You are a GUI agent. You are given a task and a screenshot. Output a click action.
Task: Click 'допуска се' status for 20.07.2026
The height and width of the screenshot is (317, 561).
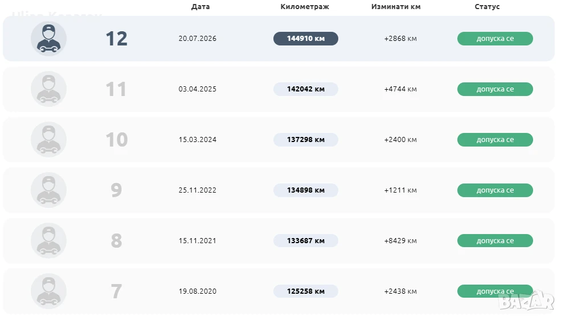coord(495,39)
